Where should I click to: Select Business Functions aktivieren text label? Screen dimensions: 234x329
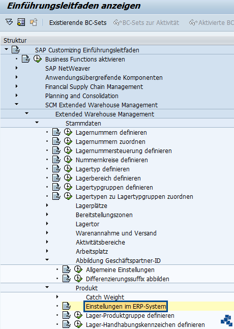(85, 59)
